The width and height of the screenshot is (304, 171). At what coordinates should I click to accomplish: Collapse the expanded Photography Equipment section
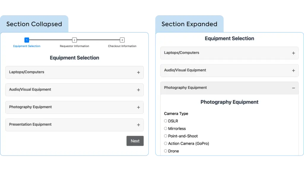(x=229, y=88)
